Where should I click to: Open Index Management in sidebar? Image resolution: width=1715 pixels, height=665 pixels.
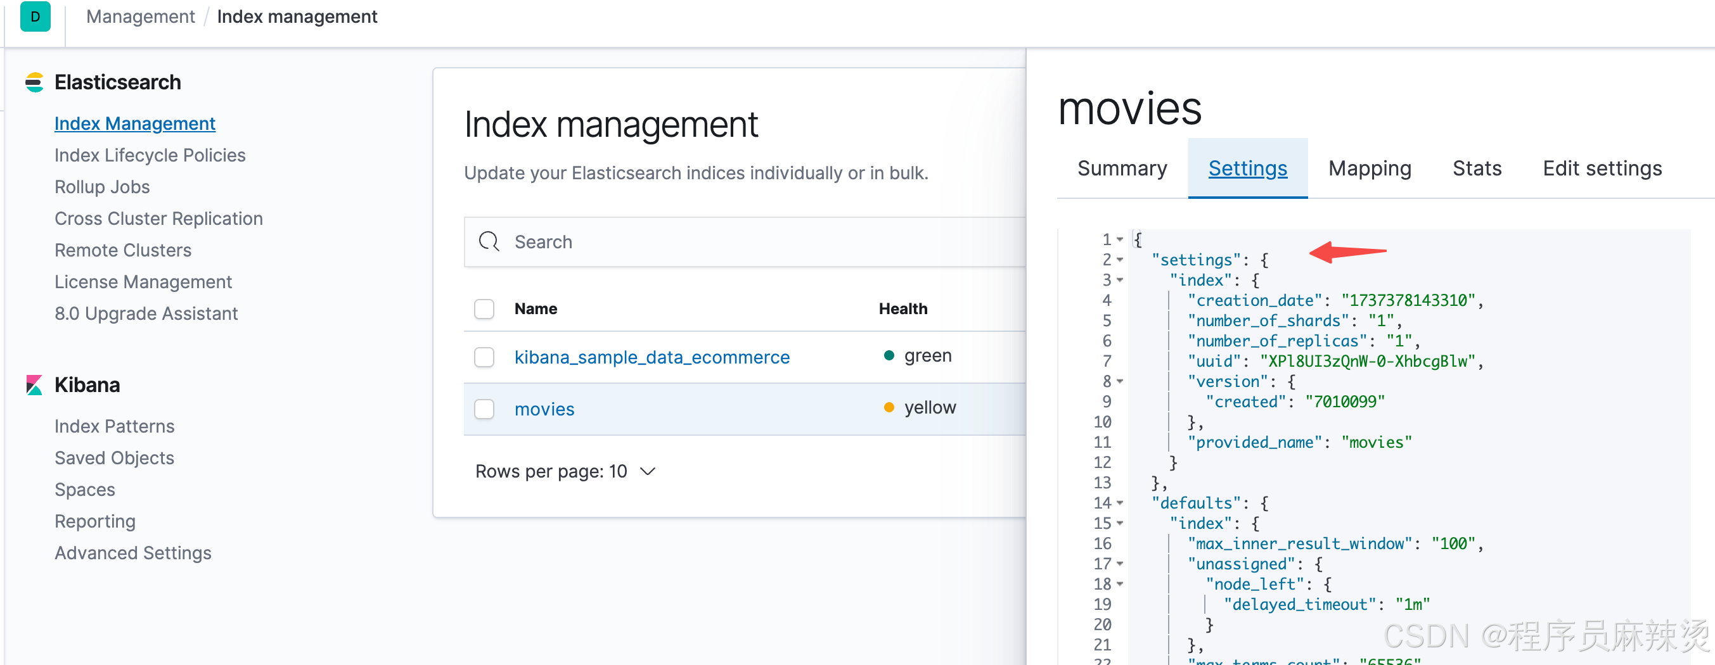click(134, 123)
